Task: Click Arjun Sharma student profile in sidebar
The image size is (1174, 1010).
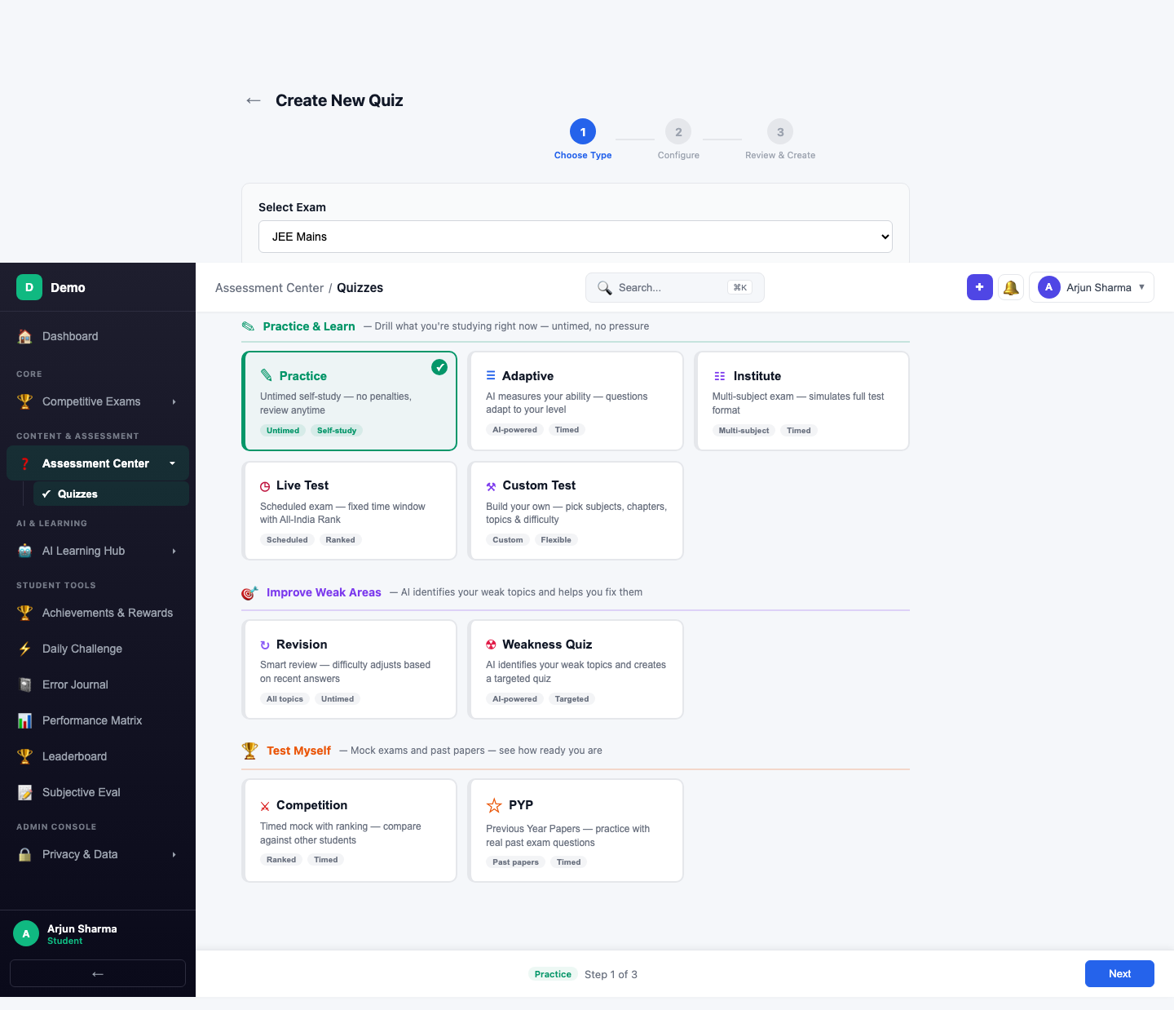Action: point(98,934)
